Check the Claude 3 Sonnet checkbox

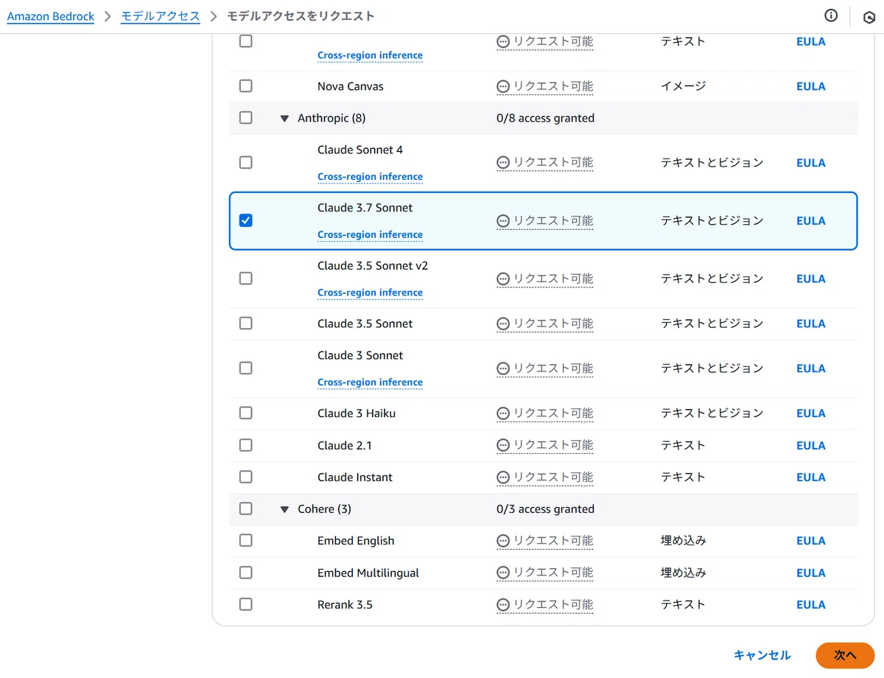tap(246, 368)
